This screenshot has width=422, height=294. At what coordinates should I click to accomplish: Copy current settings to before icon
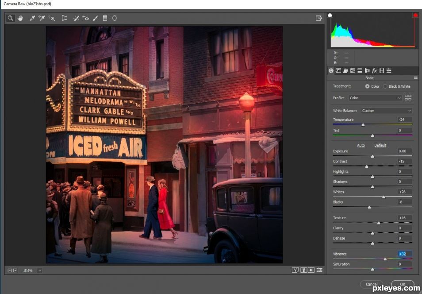(x=311, y=270)
